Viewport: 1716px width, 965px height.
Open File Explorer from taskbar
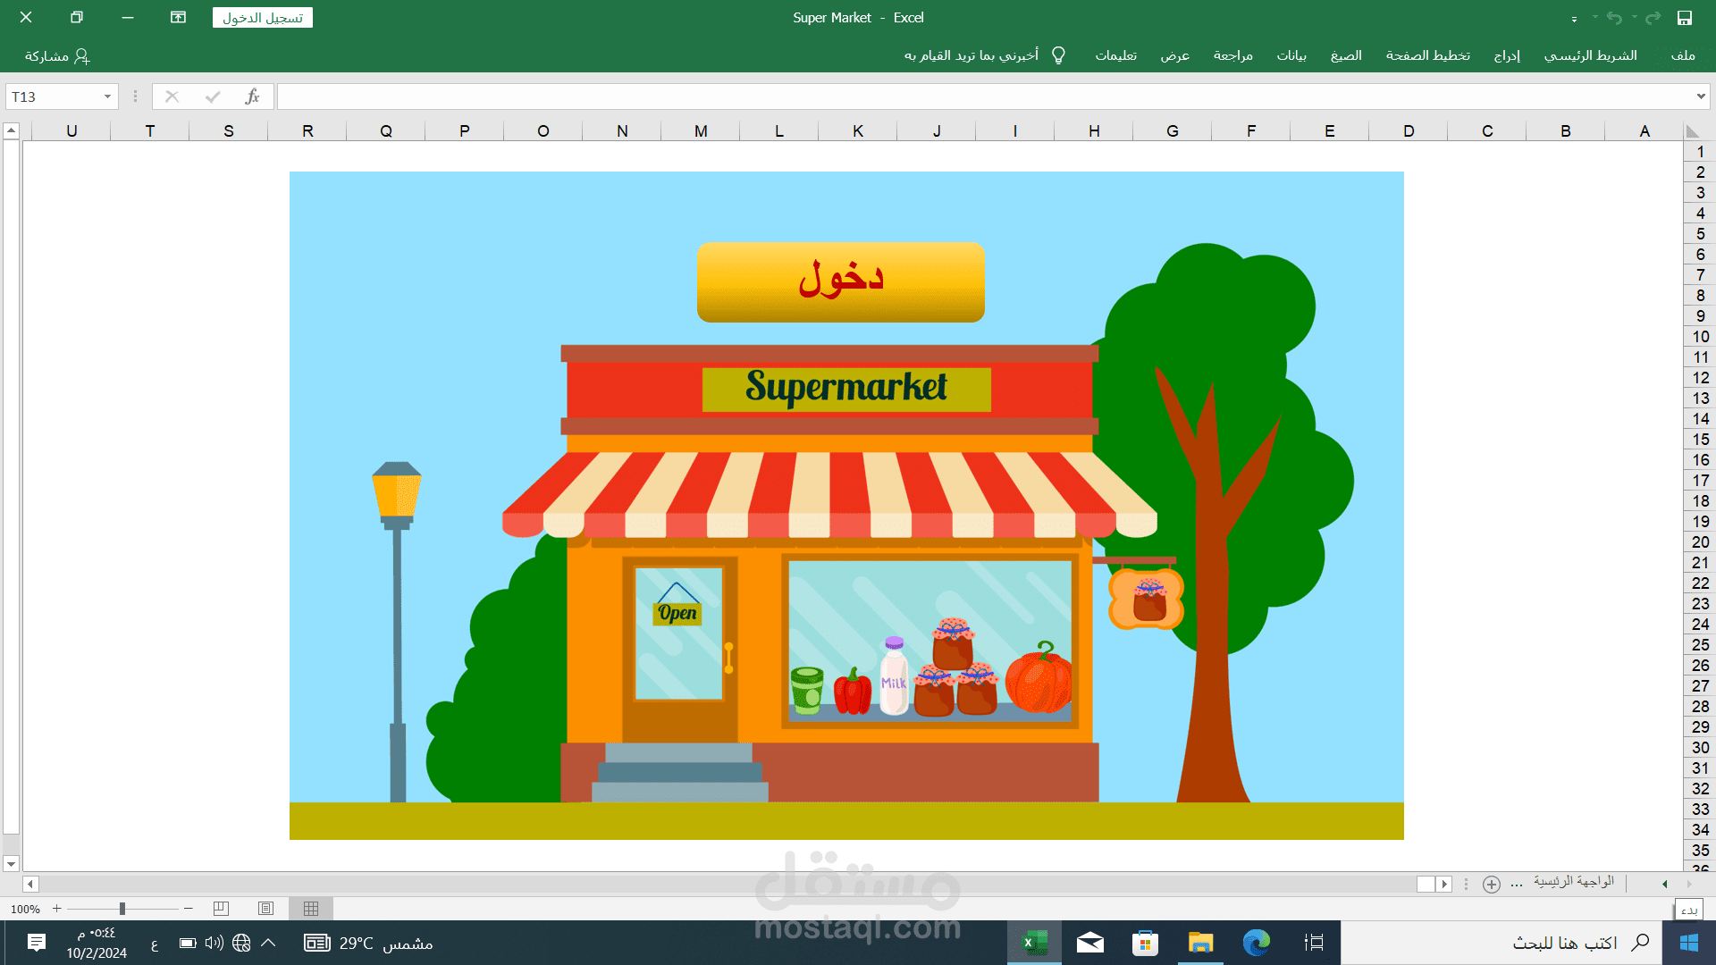coord(1200,943)
